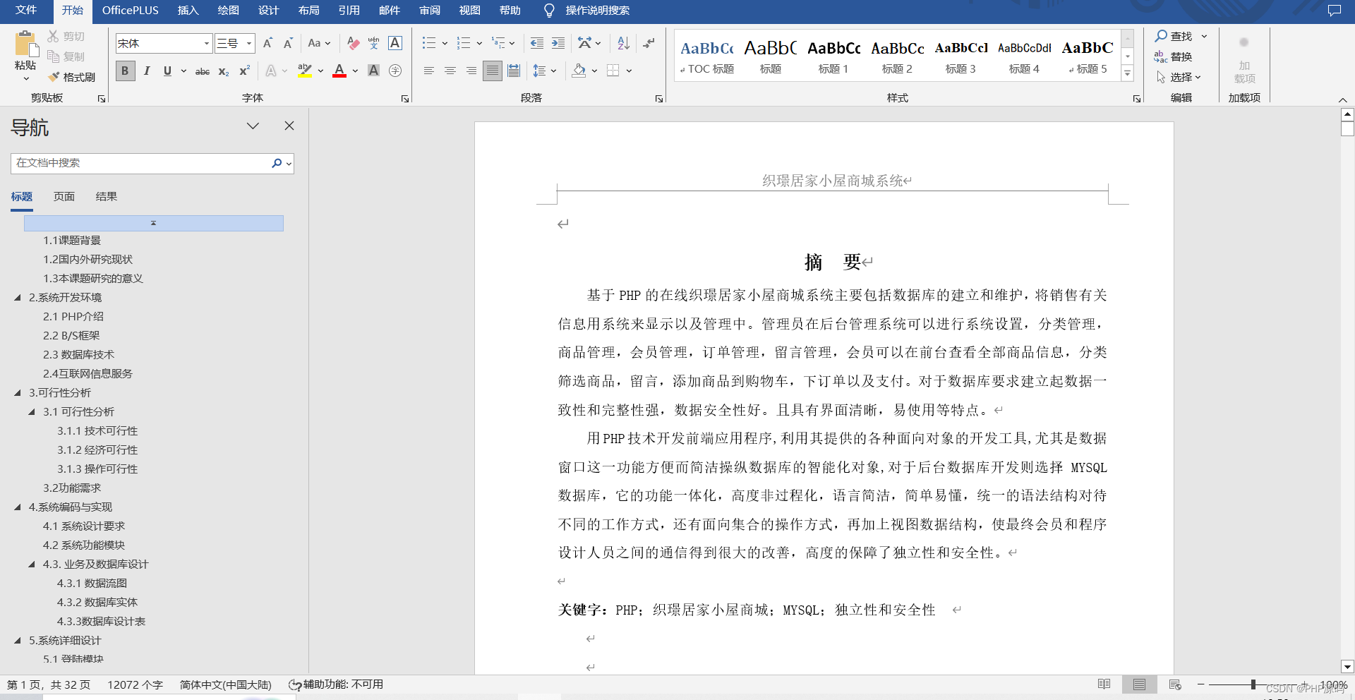Jump to 1.2国内外研究现状 heading
Screen dimensions: 1355x700
88,260
